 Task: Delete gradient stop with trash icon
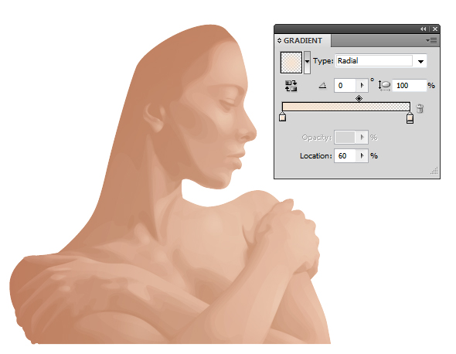(x=420, y=108)
